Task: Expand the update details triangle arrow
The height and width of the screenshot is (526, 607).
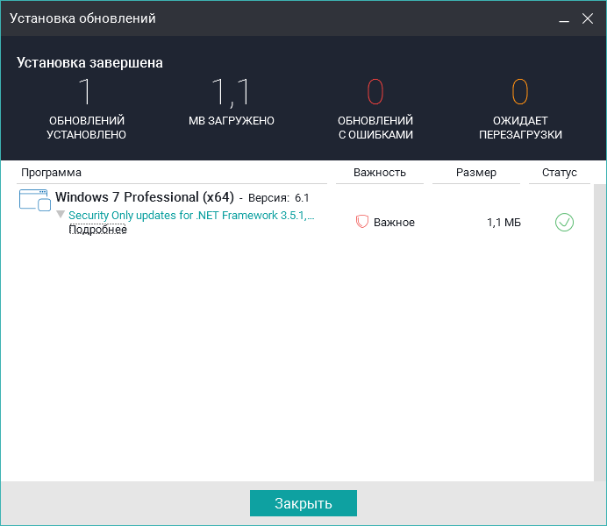Action: (x=61, y=215)
